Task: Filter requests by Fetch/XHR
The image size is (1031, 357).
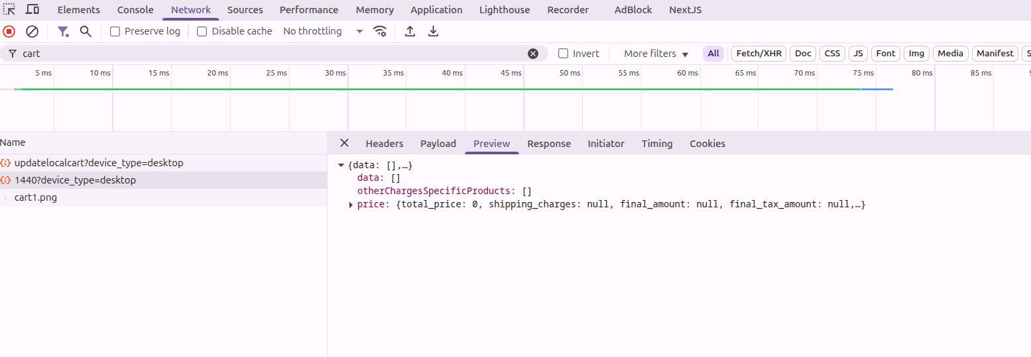Action: (x=759, y=54)
